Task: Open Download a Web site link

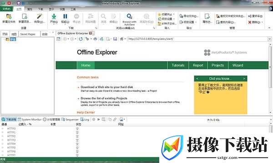Action: [x=107, y=87]
